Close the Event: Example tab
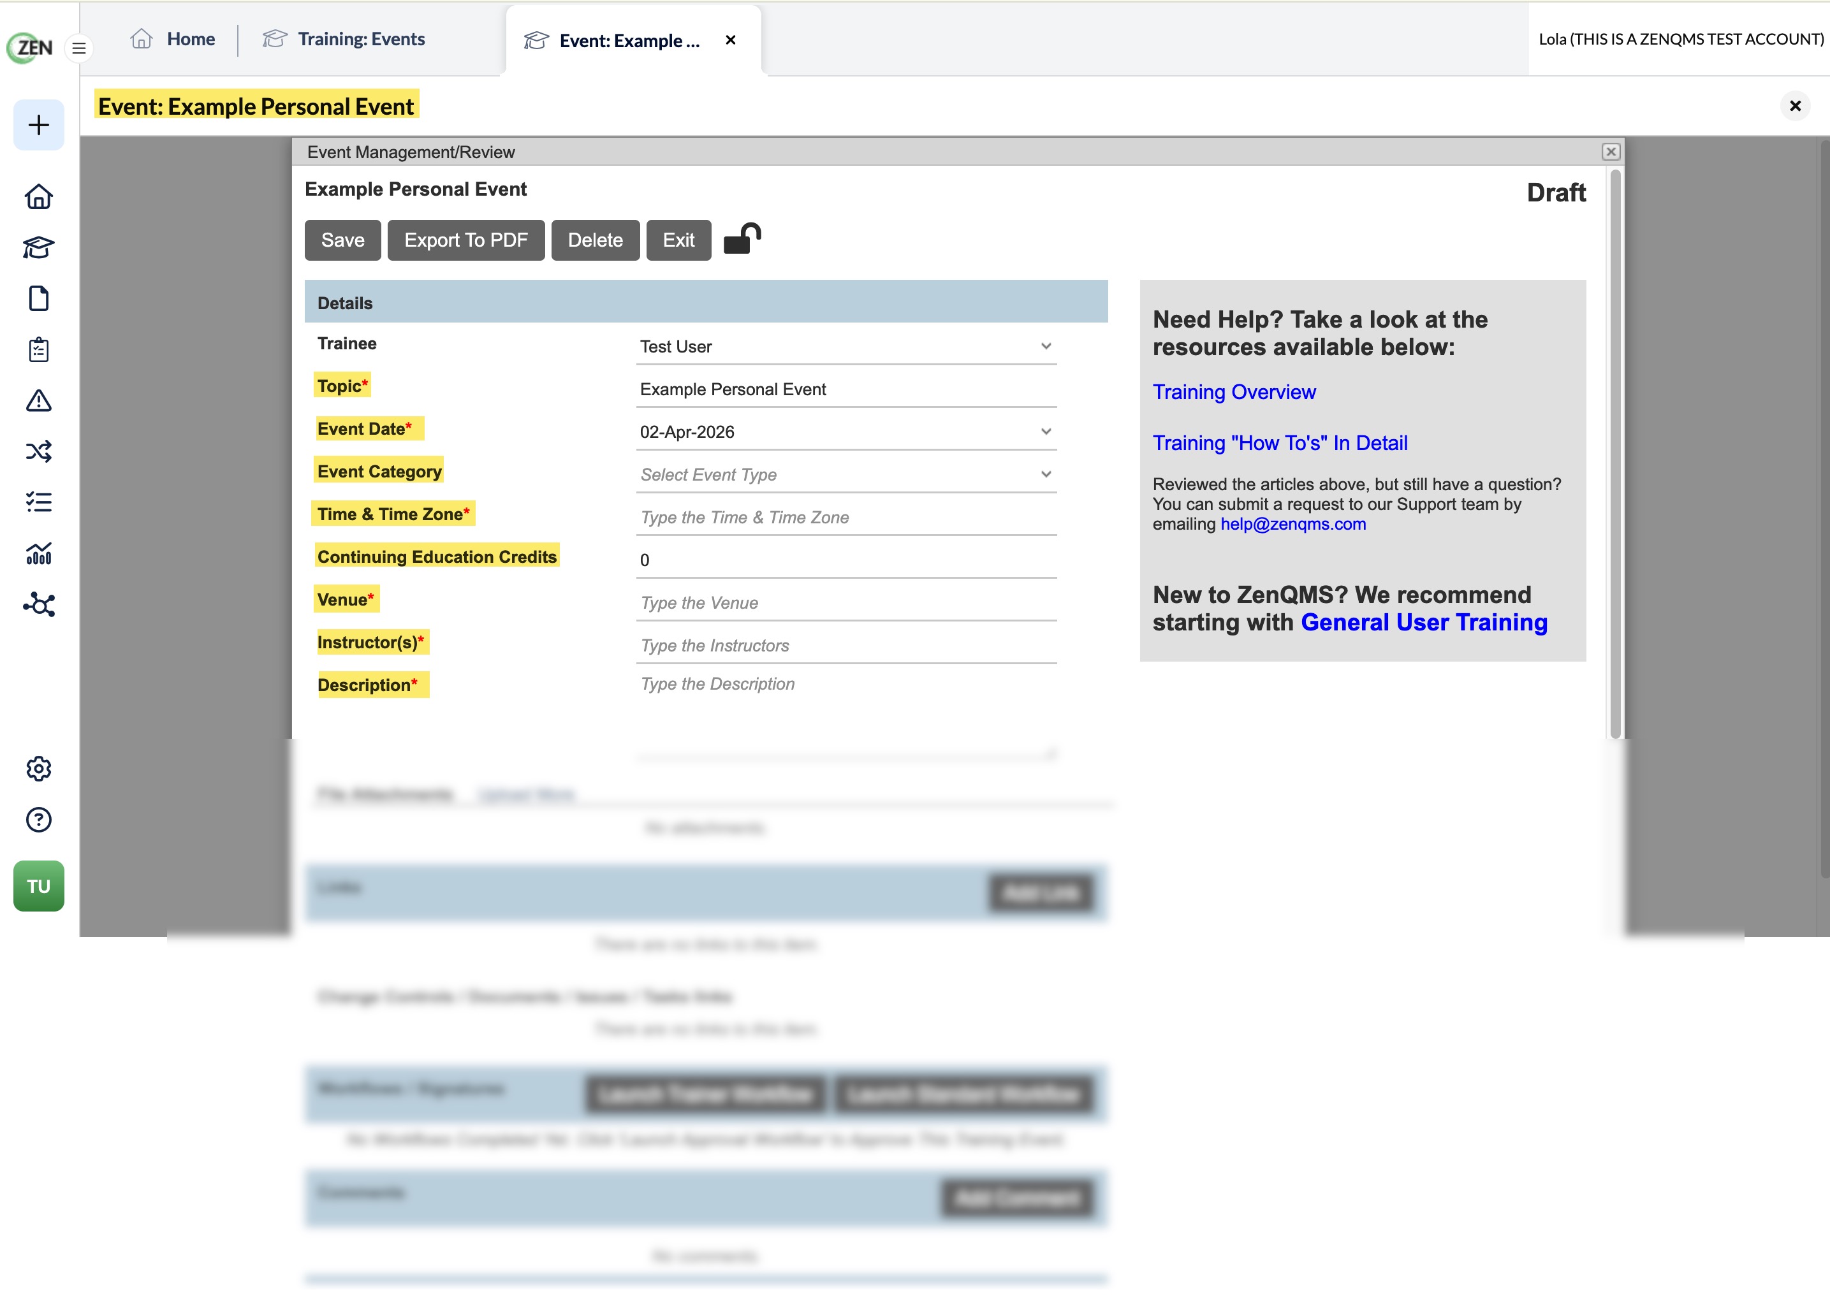The height and width of the screenshot is (1301, 1830). point(730,40)
